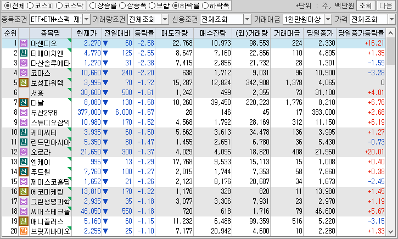
Task: Click the 다음 next button
Action: pyautogui.click(x=386, y=5)
